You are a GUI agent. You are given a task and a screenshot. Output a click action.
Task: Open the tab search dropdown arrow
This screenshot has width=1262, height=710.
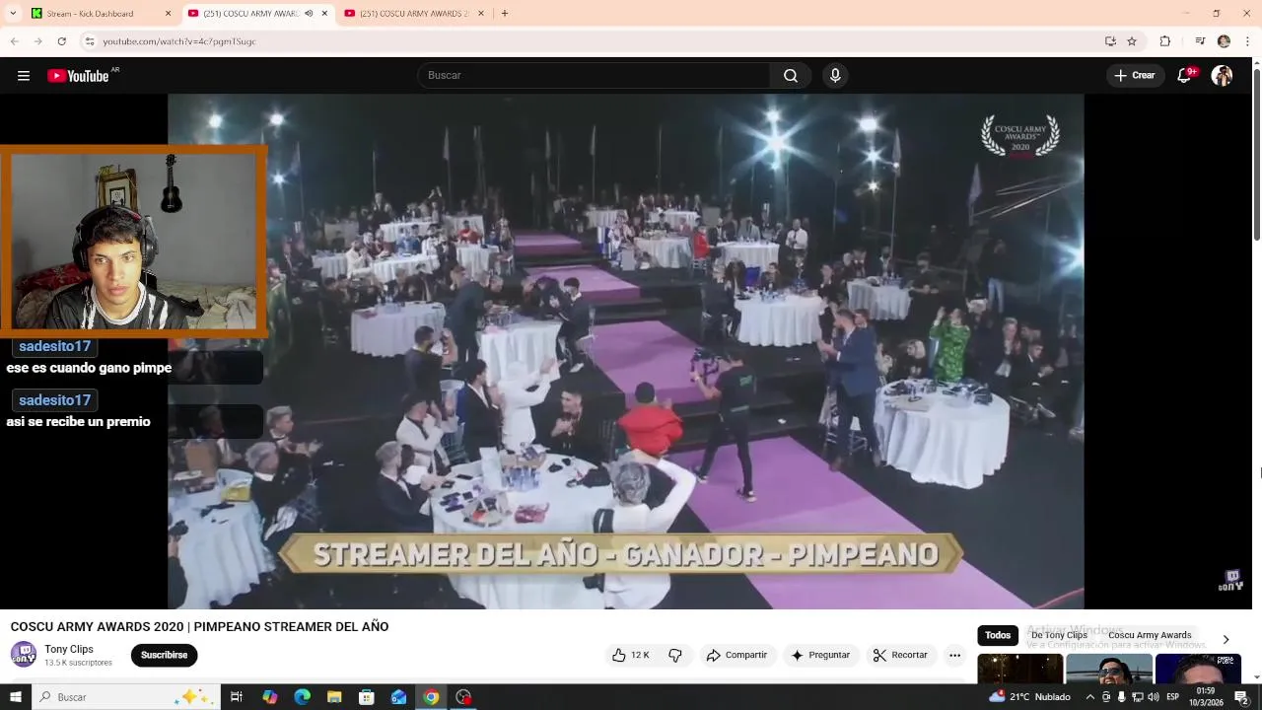coord(13,14)
